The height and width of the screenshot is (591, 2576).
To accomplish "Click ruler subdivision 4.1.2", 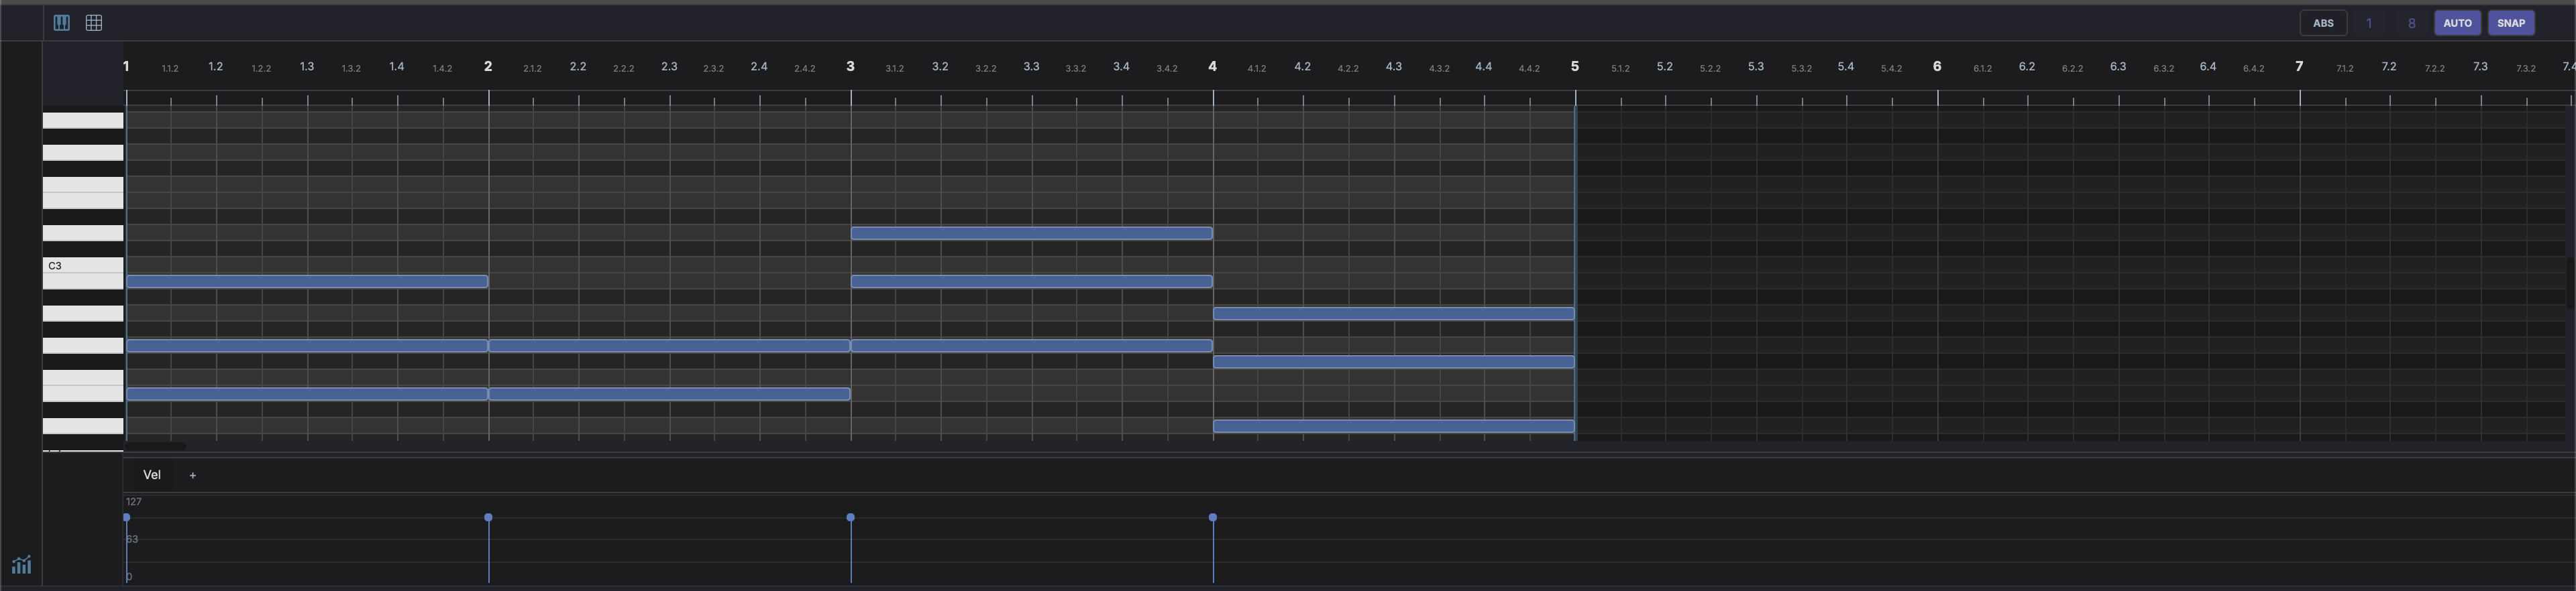I will [1256, 69].
